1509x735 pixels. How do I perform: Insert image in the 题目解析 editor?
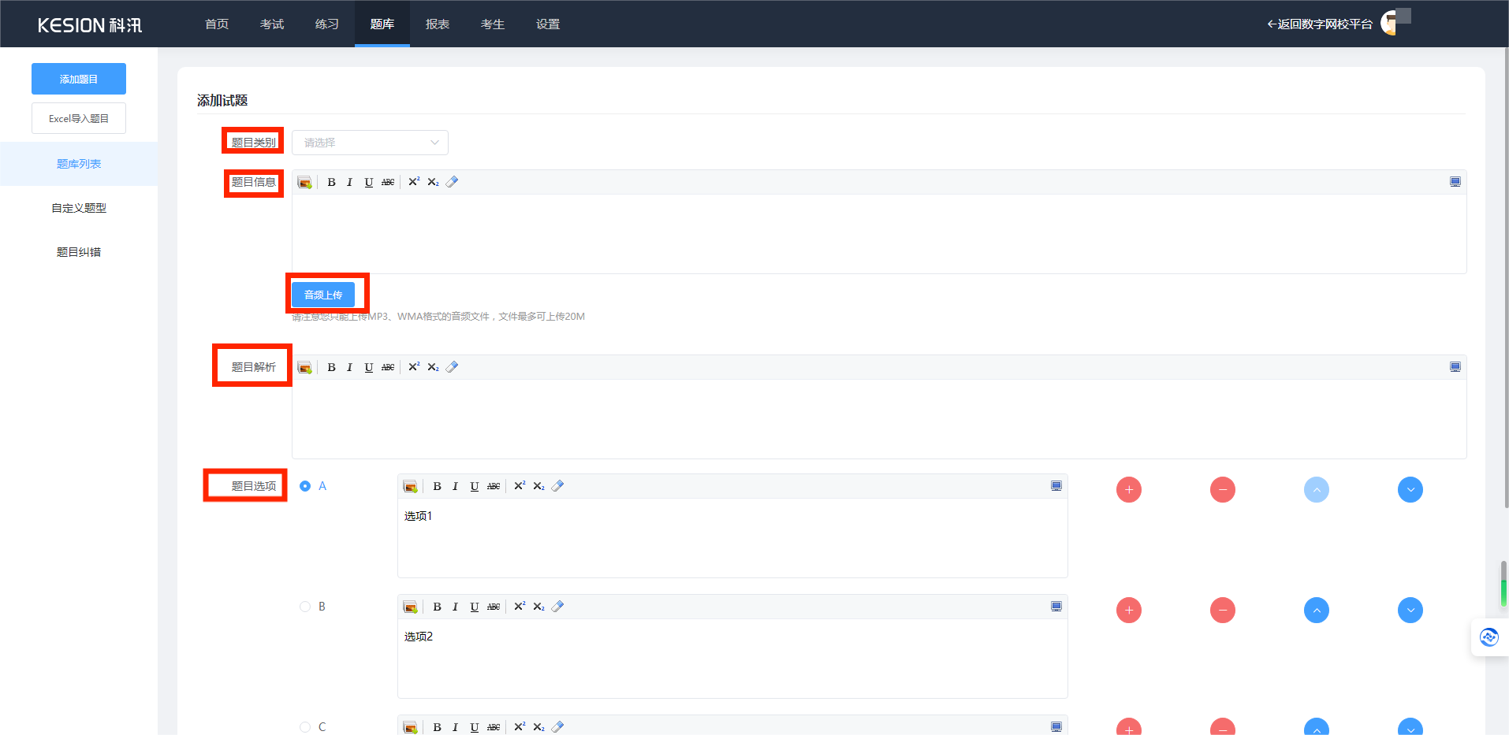pyautogui.click(x=304, y=367)
